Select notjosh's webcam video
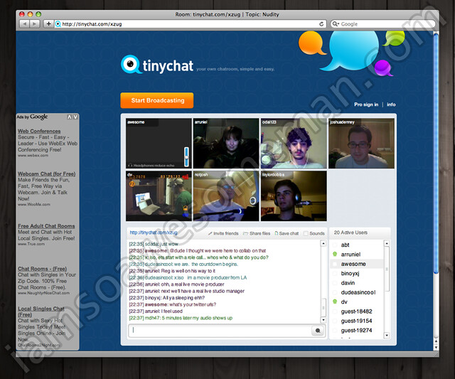This screenshot has width=455, height=379. click(x=226, y=196)
